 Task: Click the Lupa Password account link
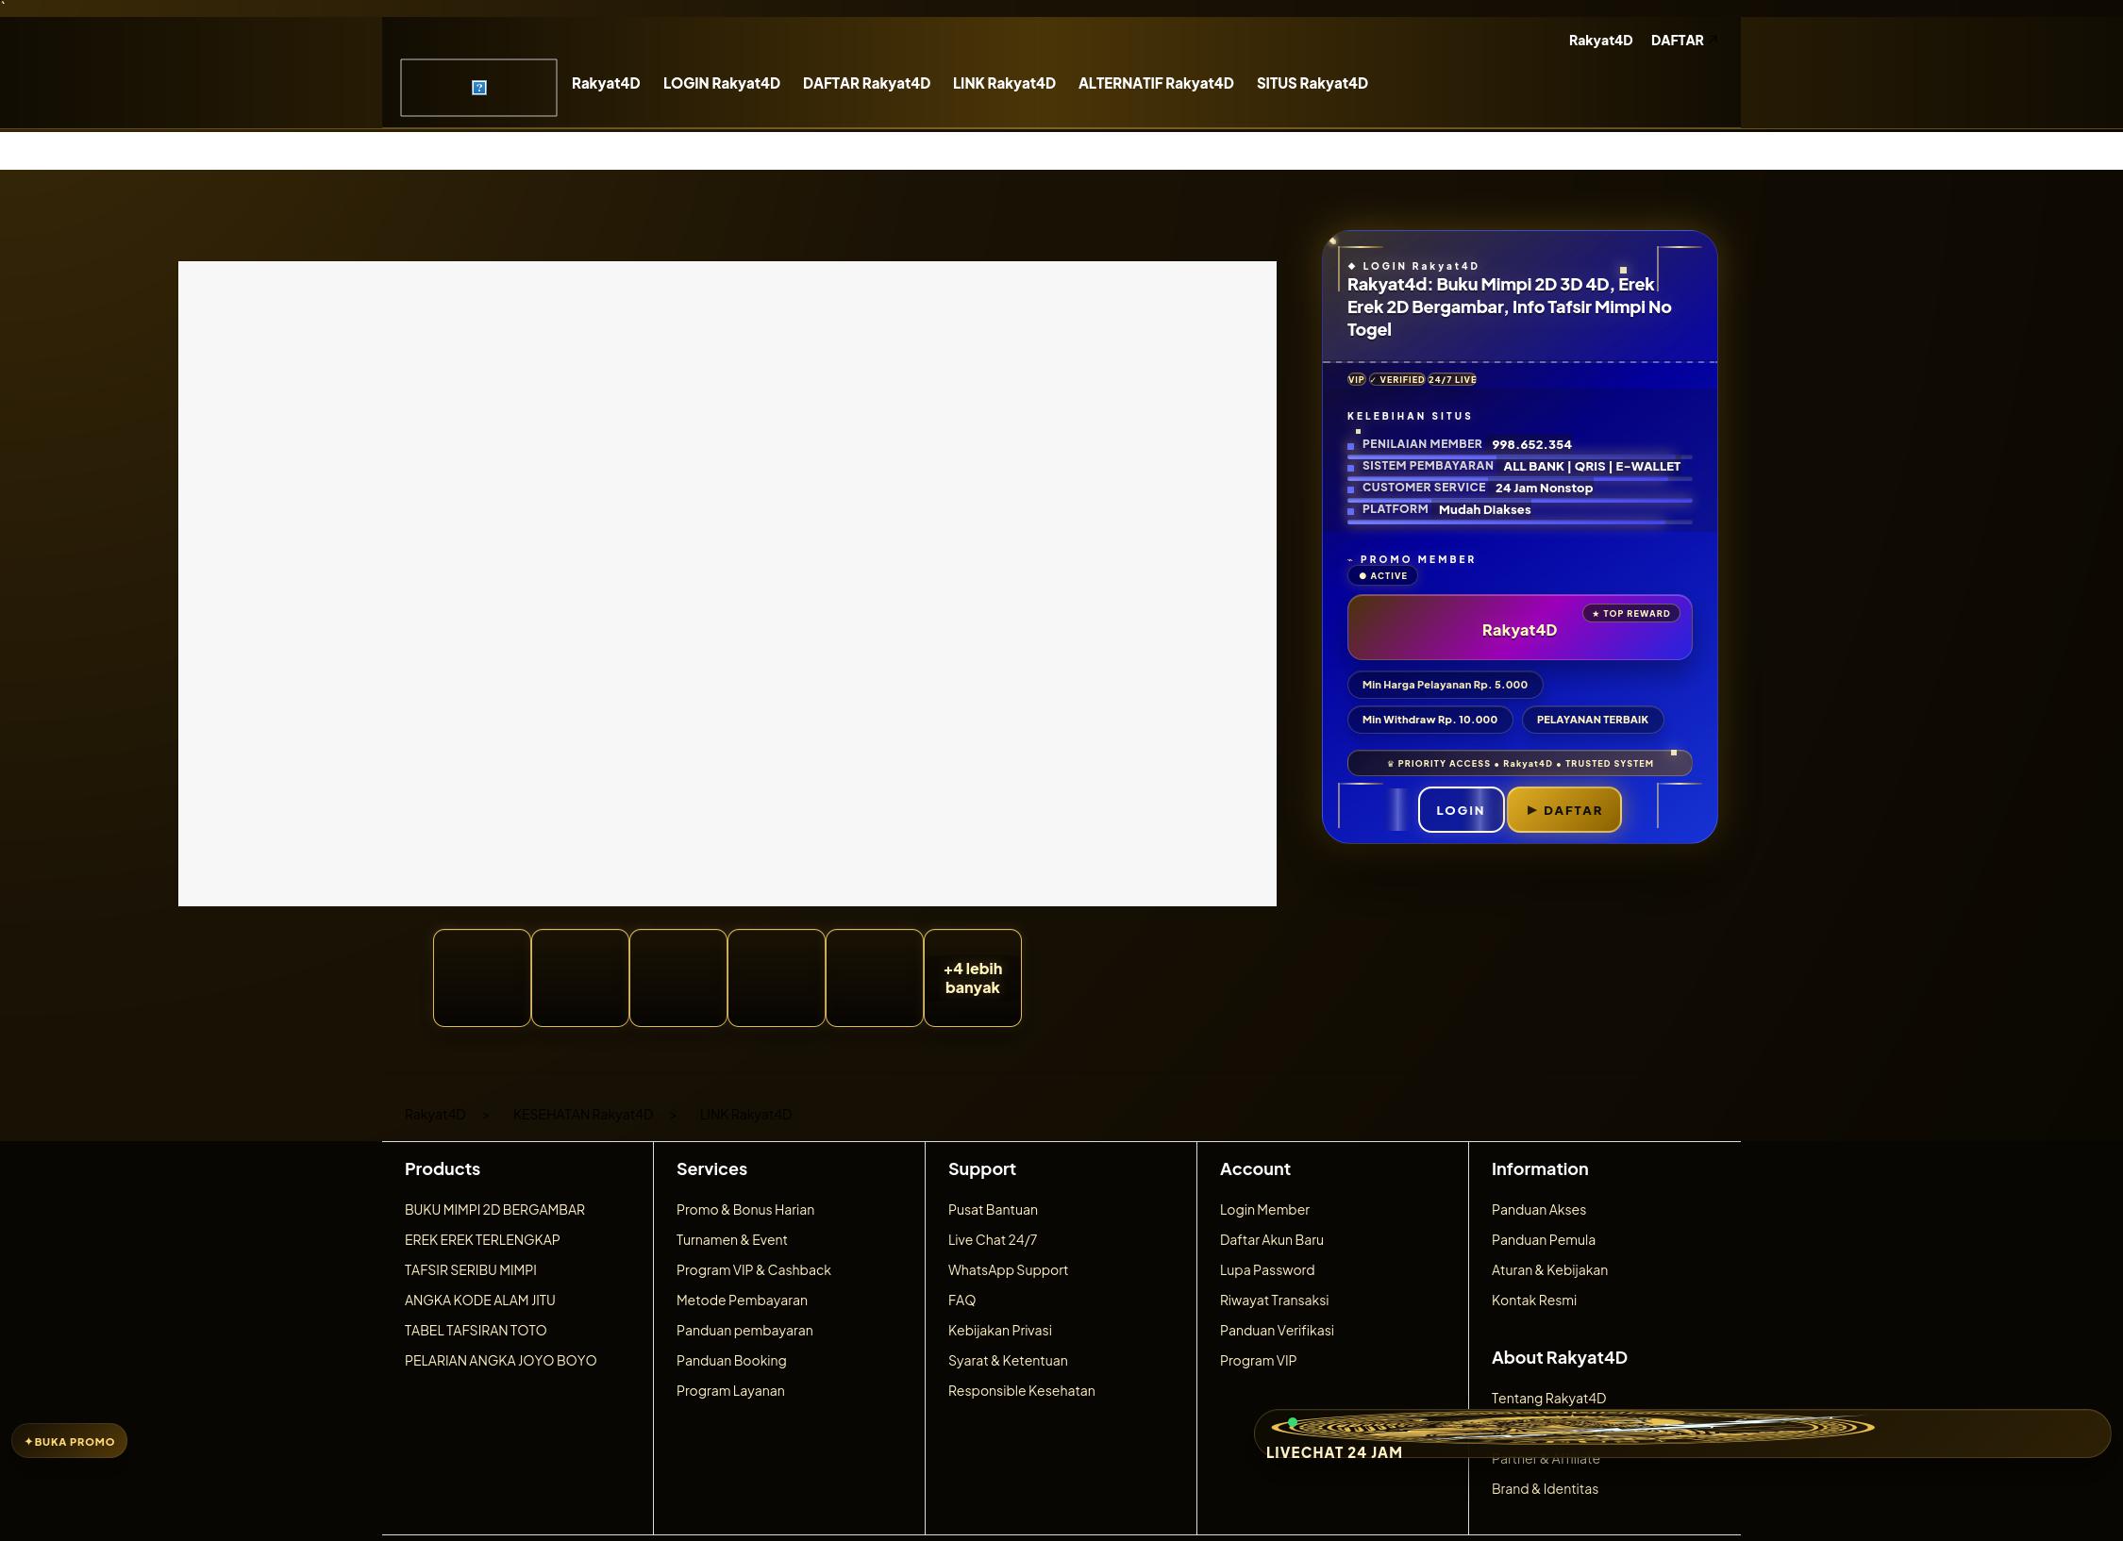coord(1267,1269)
